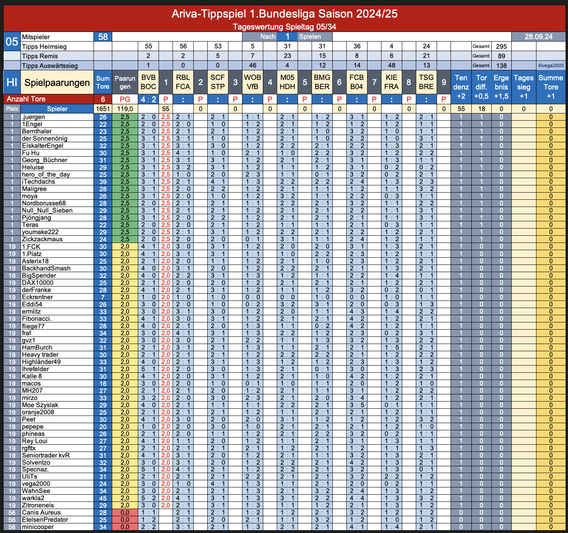Image resolution: width=568 pixels, height=533 pixels.
Task: Click the date cell 28.09.24
Action: 538,37
